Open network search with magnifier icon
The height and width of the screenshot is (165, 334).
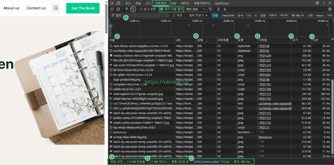click(133, 9)
